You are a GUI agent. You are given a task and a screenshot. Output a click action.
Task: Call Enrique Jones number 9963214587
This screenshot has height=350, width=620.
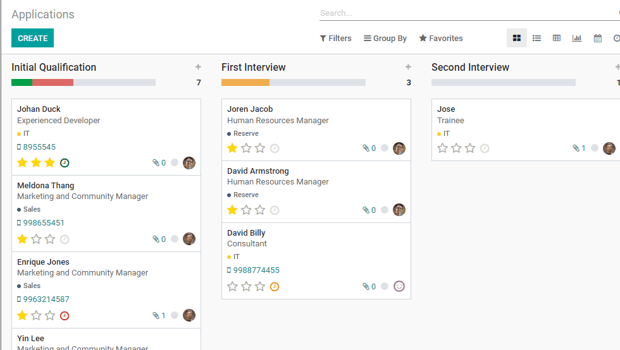pyautogui.click(x=46, y=299)
